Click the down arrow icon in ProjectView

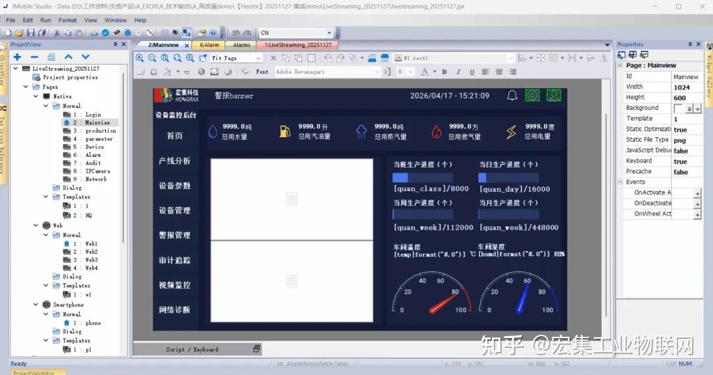[x=85, y=57]
